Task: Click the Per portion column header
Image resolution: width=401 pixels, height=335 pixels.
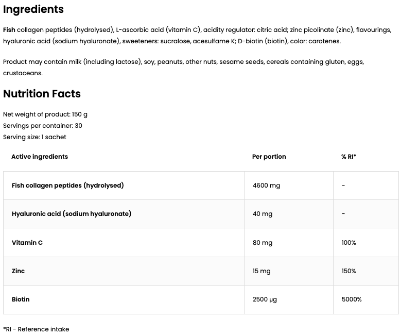Action: click(x=269, y=157)
